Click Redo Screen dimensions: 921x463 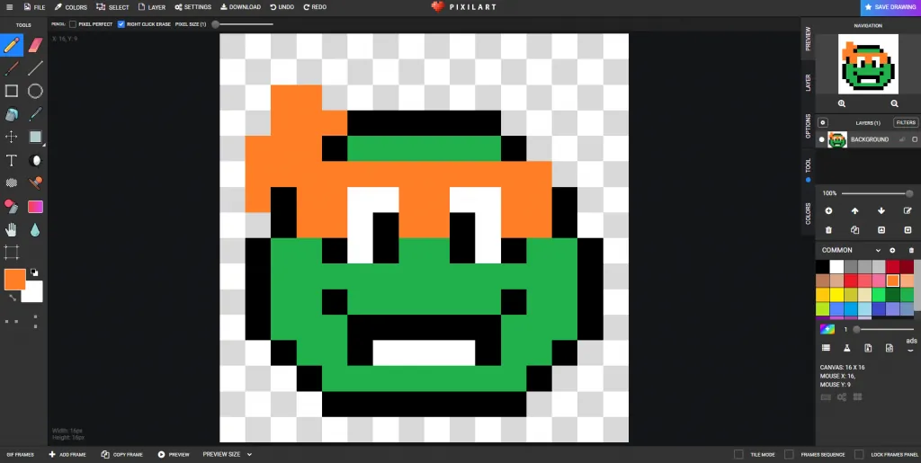[x=315, y=7]
